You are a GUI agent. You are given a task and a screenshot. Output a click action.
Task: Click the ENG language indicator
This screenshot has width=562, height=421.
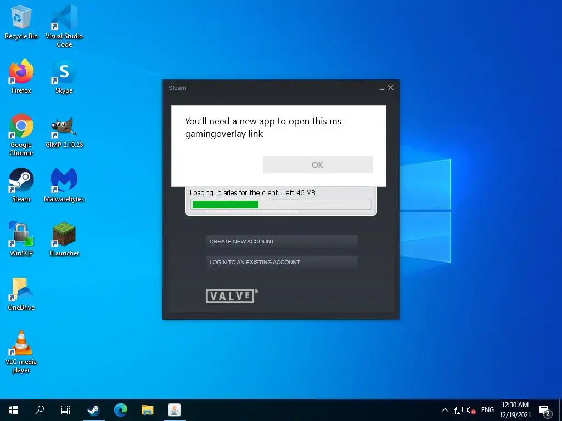click(487, 410)
